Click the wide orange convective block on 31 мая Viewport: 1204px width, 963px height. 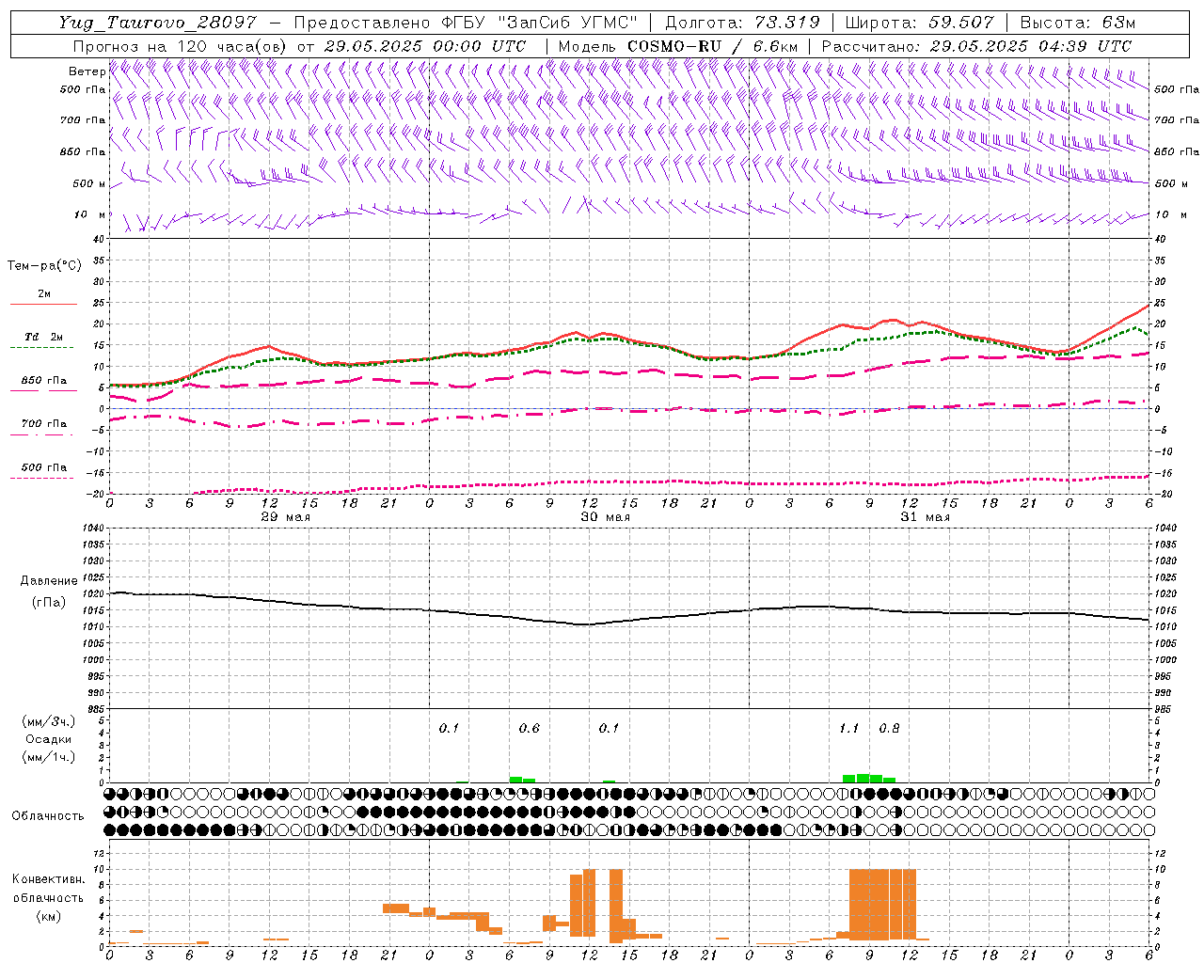882,905
